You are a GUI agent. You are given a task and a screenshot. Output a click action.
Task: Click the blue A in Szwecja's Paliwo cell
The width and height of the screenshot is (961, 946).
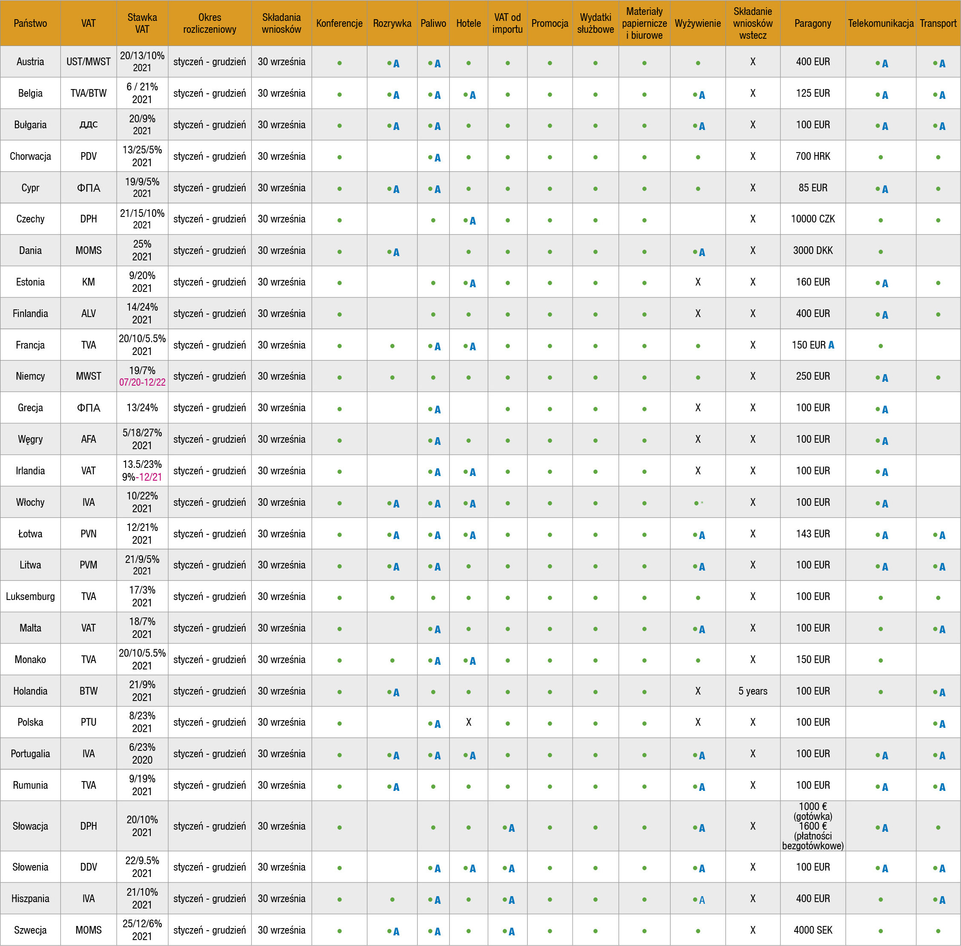[437, 932]
